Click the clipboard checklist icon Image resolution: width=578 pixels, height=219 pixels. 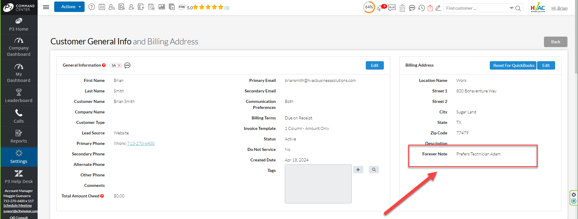[x=402, y=8]
